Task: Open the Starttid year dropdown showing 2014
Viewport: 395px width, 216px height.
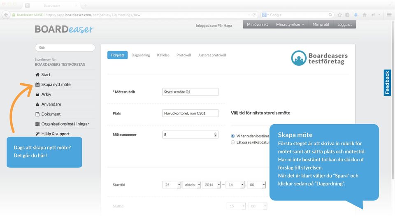Action: (x=211, y=185)
